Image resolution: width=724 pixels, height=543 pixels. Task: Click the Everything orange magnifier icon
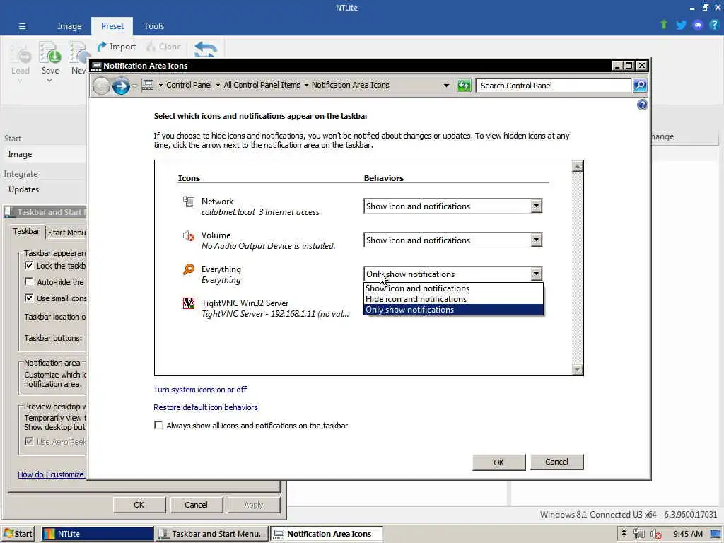(x=188, y=269)
